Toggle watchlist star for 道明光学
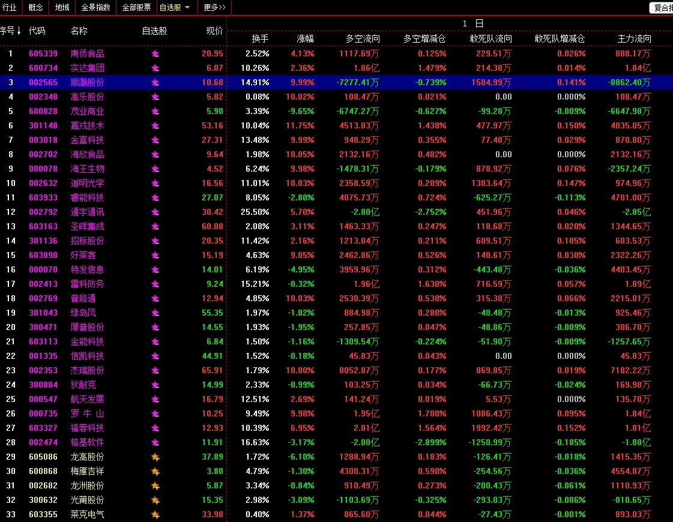673x522 pixels. click(155, 183)
